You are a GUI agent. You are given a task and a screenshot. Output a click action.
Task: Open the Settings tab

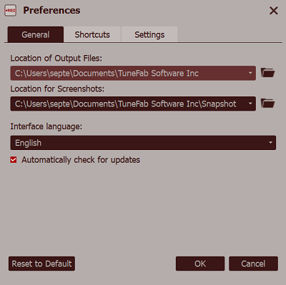pyautogui.click(x=149, y=35)
